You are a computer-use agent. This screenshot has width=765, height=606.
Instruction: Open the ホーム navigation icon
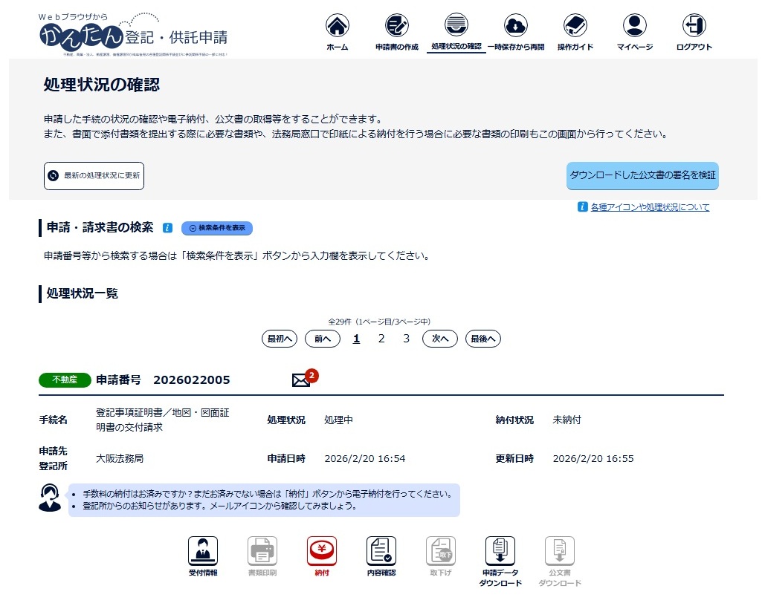(x=337, y=31)
